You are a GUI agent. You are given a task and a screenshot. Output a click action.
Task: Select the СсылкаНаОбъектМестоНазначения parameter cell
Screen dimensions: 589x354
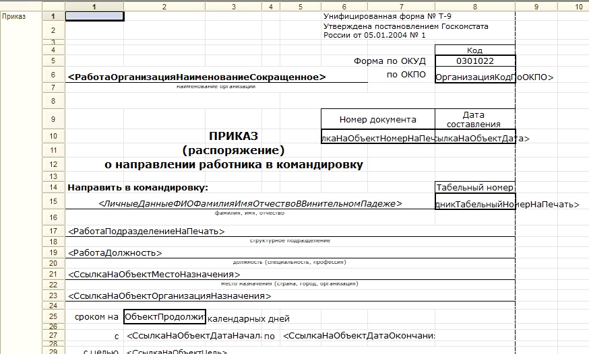[154, 275]
